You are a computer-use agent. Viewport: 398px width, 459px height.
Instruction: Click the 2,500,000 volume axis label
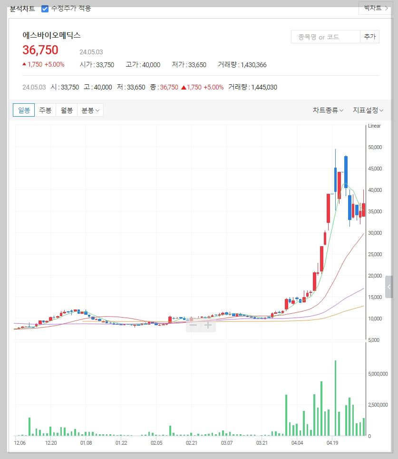[378, 405]
